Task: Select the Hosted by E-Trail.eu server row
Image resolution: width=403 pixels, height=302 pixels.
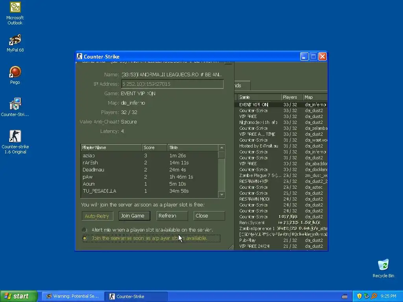Action: tap(281, 146)
